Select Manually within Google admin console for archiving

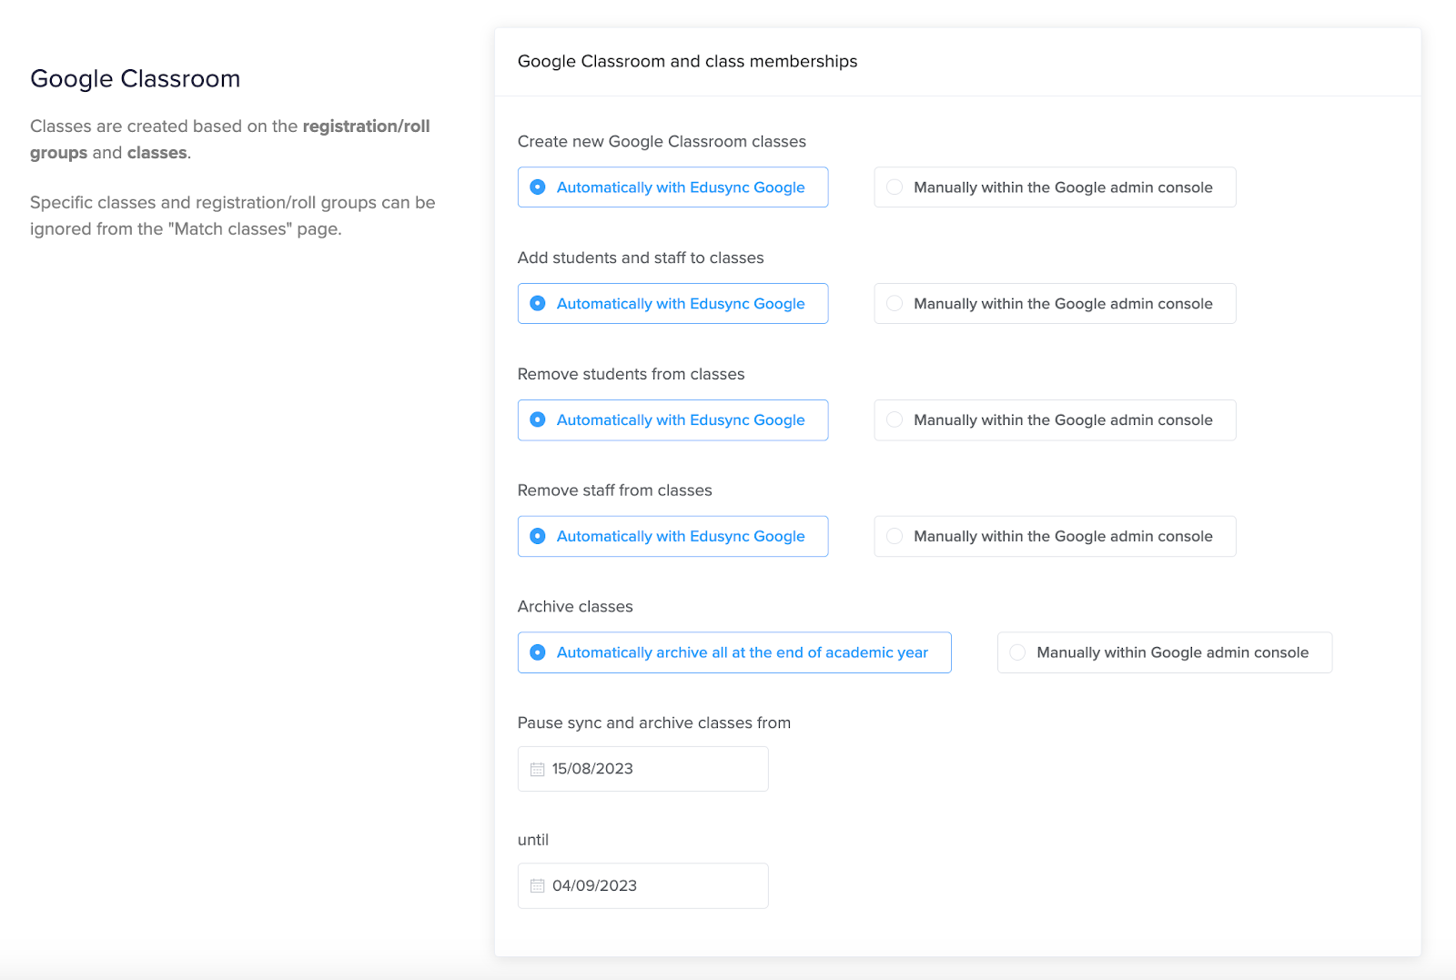coord(1165,652)
